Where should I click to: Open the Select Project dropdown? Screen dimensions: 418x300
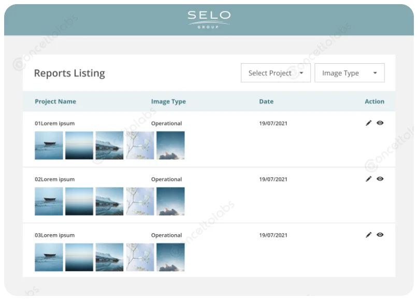(x=276, y=73)
